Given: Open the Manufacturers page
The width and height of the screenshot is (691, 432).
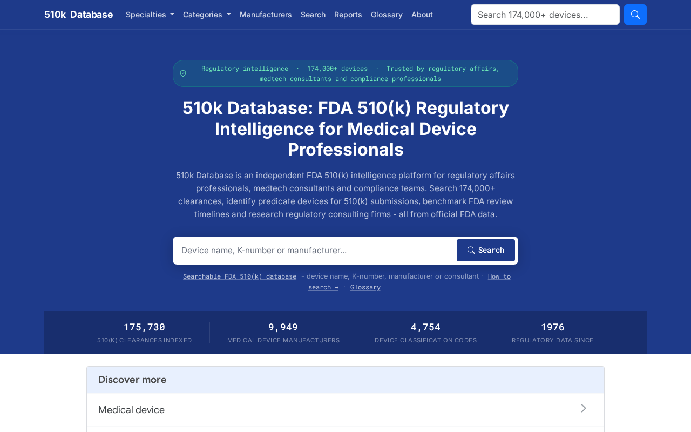Looking at the screenshot, I should click(266, 15).
